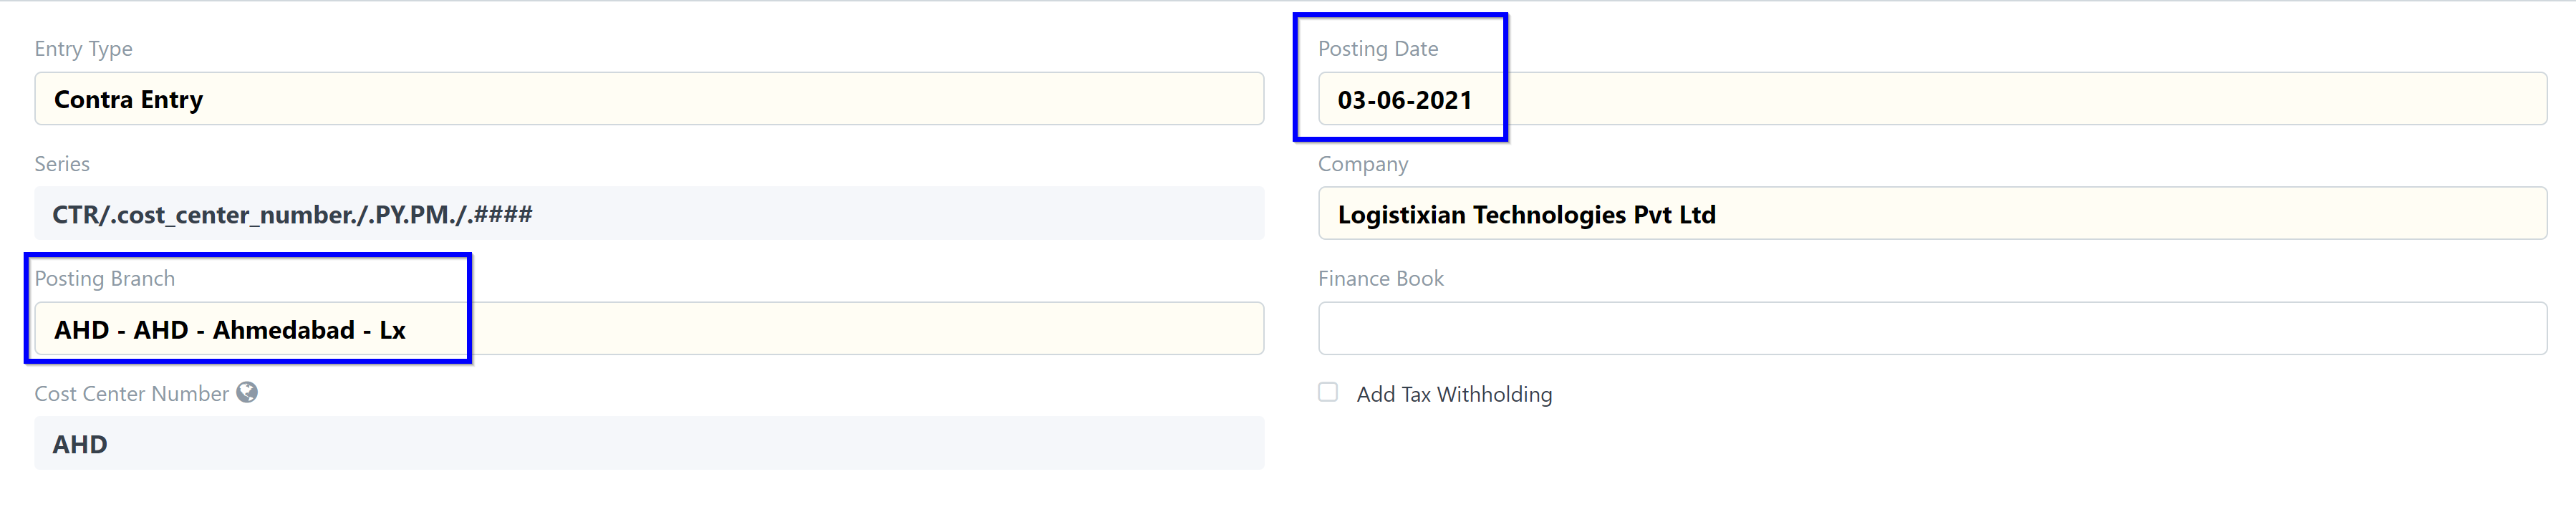Select the 03-06-2021 date value
2576x507 pixels.
click(1405, 100)
